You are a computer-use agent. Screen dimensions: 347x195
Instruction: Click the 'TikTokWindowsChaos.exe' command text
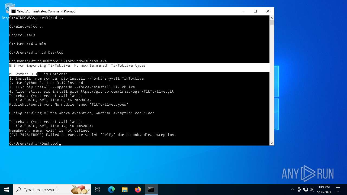[x=83, y=61]
